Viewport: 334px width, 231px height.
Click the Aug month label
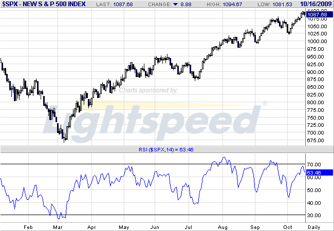222,227
